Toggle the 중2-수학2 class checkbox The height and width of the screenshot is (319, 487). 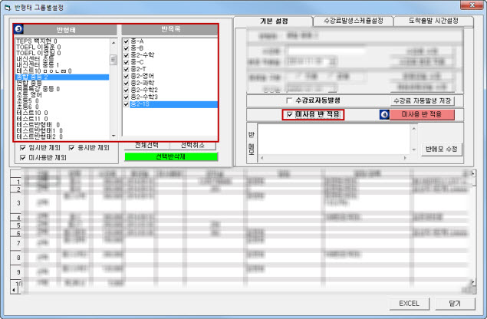[126, 90]
